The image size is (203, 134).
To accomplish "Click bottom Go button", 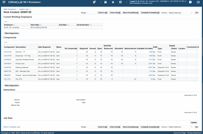I will 196,127.
